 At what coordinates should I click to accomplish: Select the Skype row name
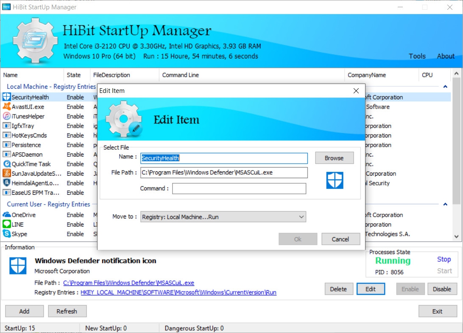click(20, 234)
